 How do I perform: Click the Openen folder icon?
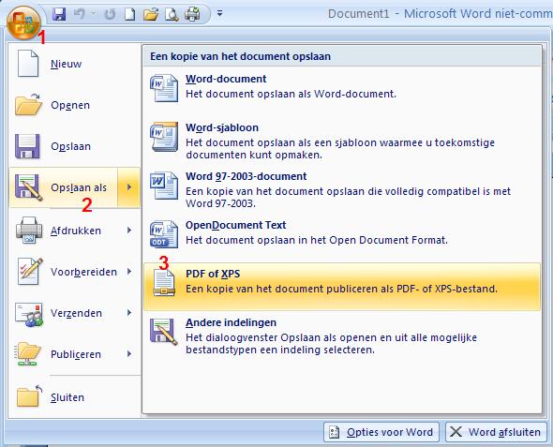click(x=28, y=105)
